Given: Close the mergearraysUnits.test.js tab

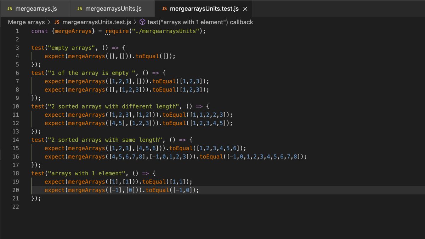Looking at the screenshot, I should click(246, 8).
